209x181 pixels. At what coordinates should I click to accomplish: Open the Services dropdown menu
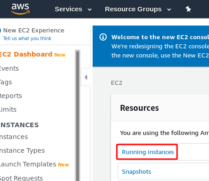coord(73,9)
